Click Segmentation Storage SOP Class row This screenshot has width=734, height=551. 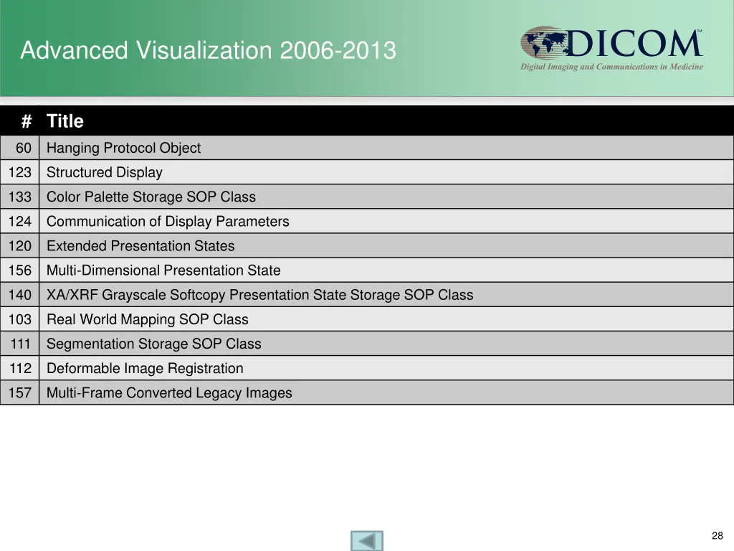(x=153, y=344)
